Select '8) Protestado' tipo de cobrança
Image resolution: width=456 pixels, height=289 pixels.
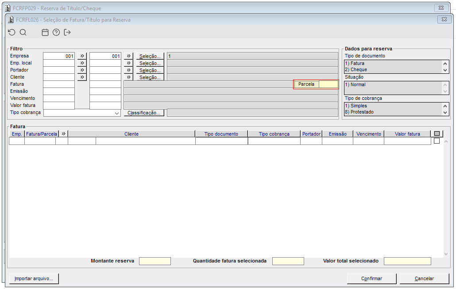tap(393, 112)
